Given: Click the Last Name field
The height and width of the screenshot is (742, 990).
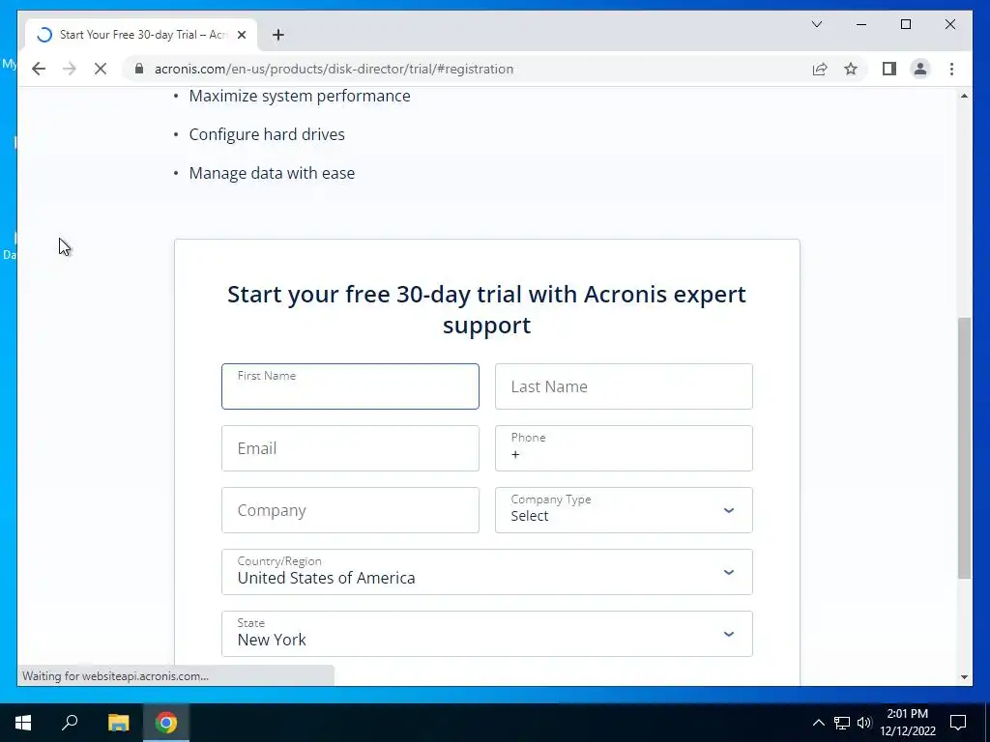Looking at the screenshot, I should coord(624,386).
